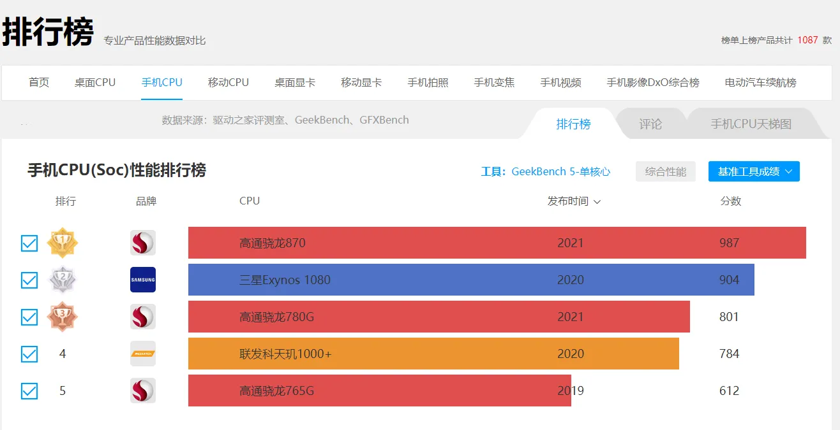Viewport: 840px width, 430px height.
Task: Switch to the 评论 tab
Action: [650, 124]
